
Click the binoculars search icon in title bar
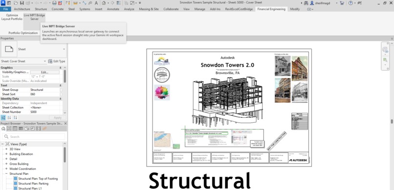[x=306, y=3]
